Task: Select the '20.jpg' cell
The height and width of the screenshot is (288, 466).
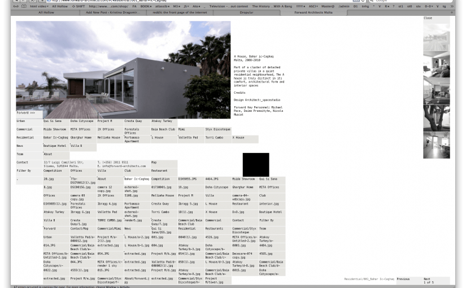Action: pos(56,181)
